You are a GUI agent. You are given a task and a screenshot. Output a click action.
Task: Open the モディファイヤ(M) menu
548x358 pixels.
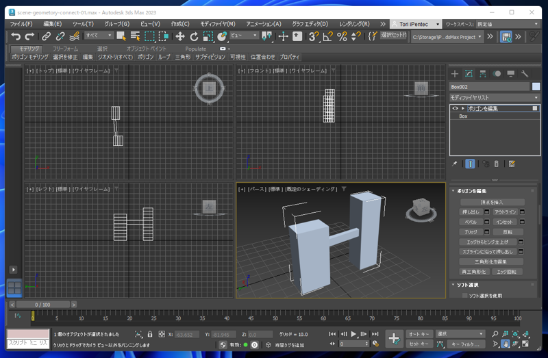point(218,24)
